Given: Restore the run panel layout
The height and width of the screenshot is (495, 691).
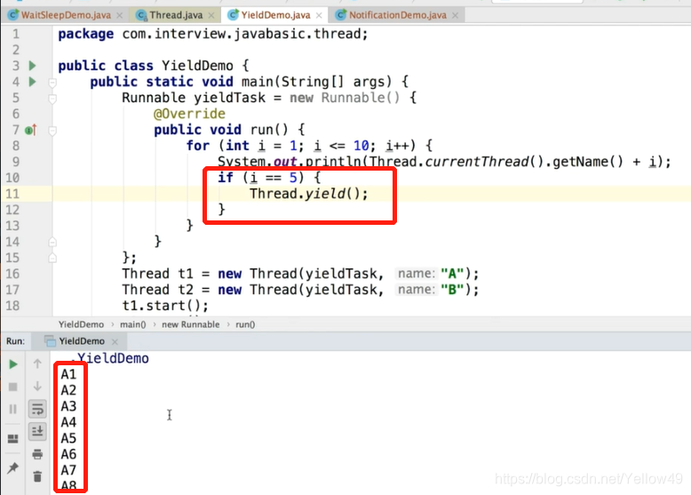Looking at the screenshot, I should click(x=13, y=439).
